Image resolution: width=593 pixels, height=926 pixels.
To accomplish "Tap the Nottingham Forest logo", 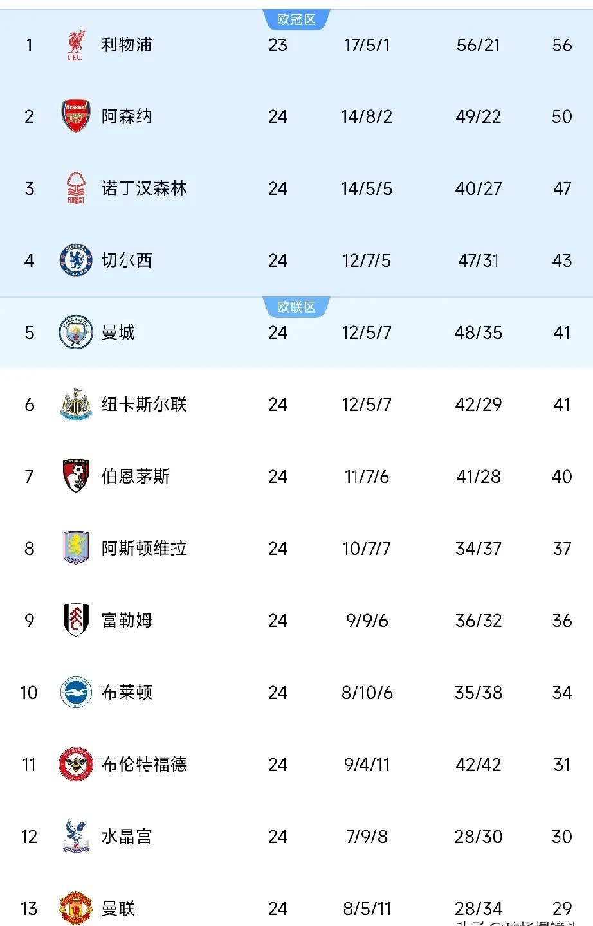I will (x=76, y=188).
